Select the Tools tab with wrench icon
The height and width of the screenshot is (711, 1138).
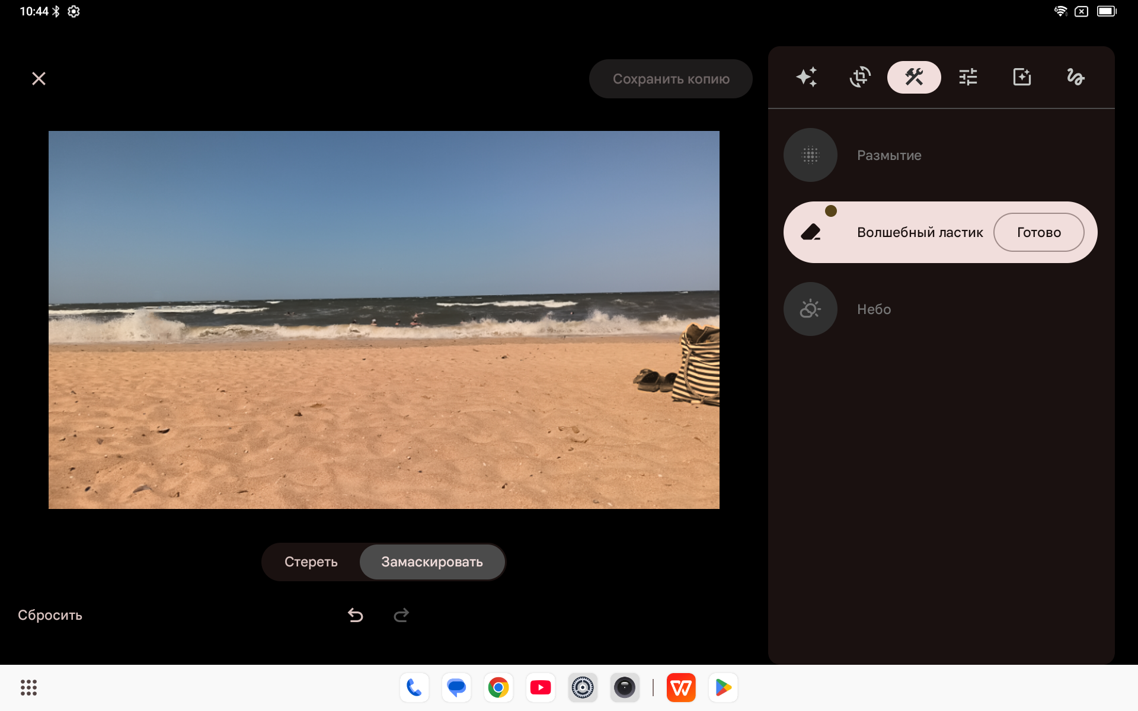click(914, 77)
